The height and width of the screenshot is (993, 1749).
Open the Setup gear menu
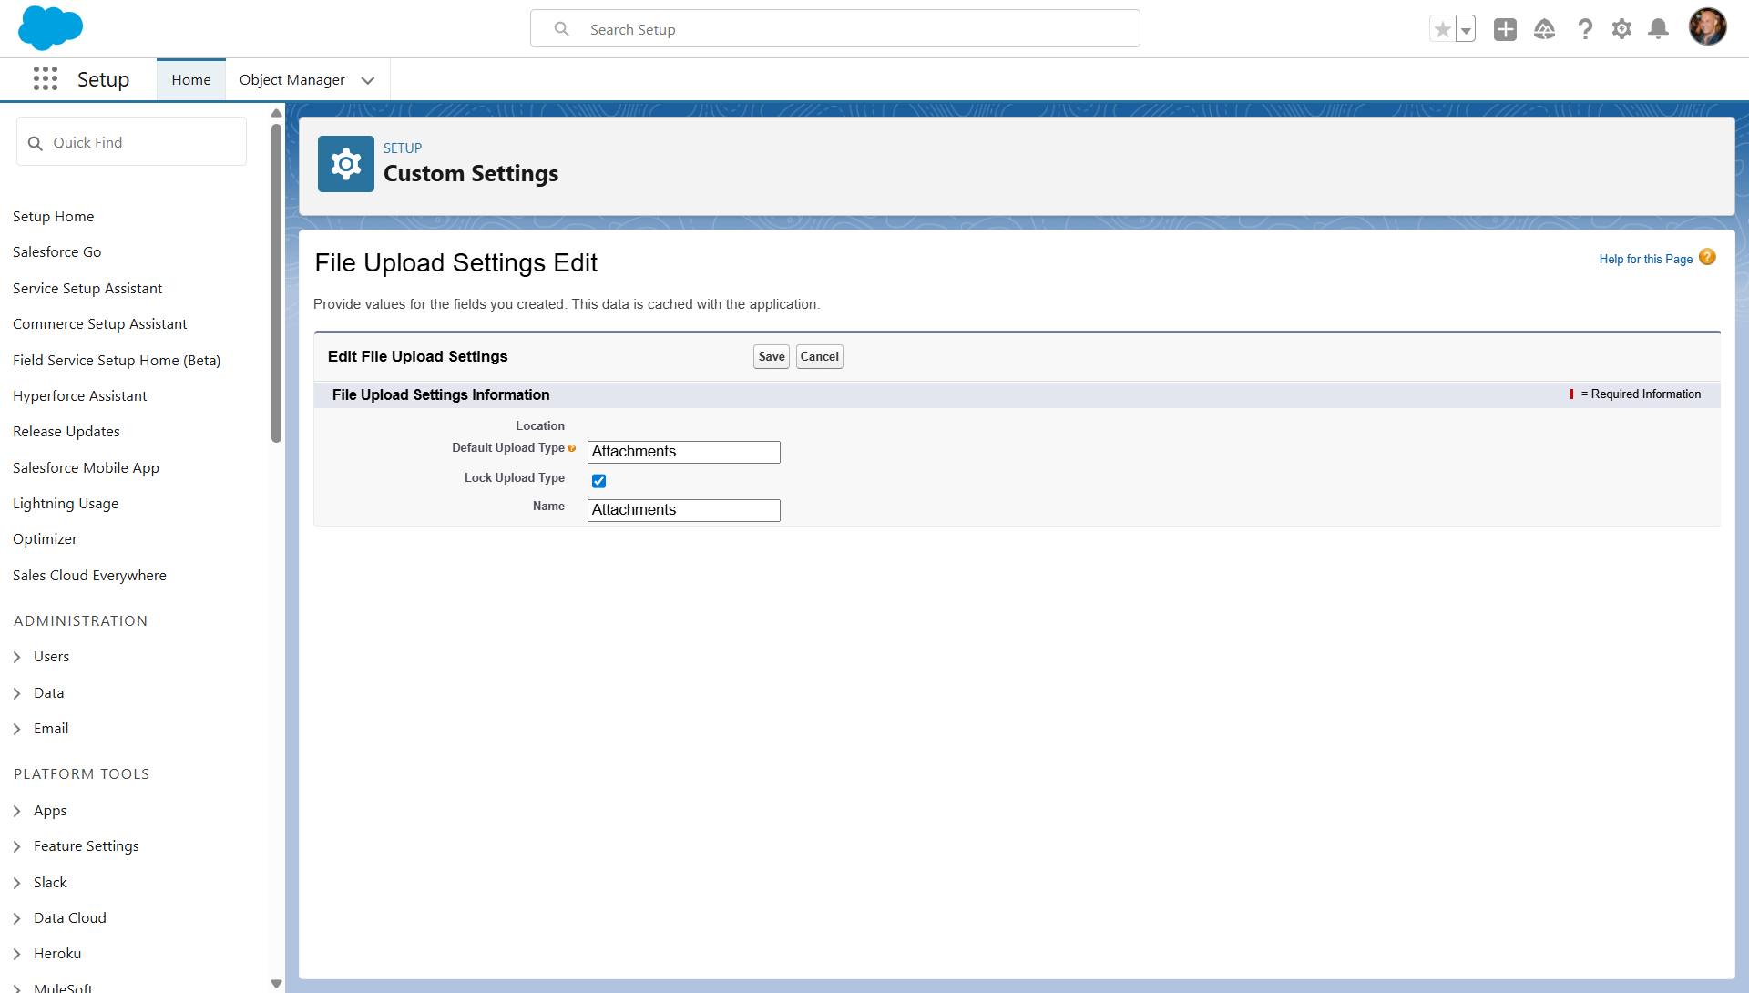coord(1621,29)
